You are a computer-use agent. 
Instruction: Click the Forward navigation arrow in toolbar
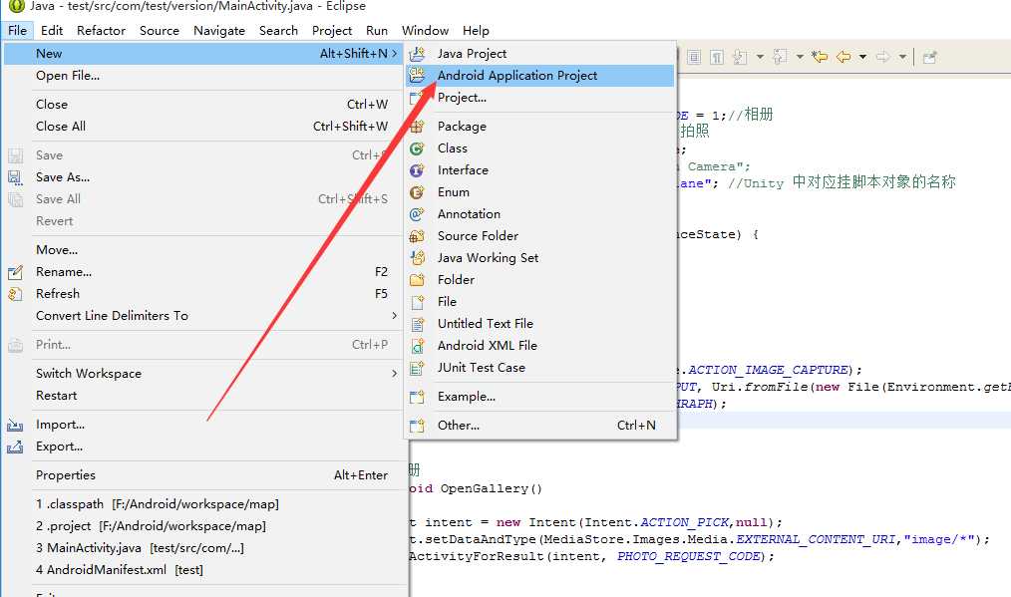(x=882, y=57)
